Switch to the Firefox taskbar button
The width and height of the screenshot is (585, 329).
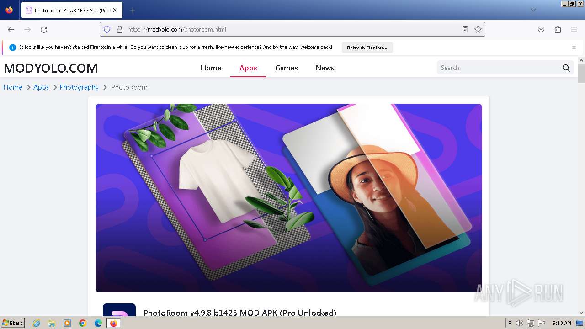(x=113, y=323)
